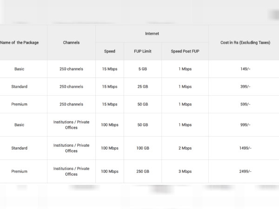Click the 3 Mbps post-FUP speed cell

click(x=185, y=171)
